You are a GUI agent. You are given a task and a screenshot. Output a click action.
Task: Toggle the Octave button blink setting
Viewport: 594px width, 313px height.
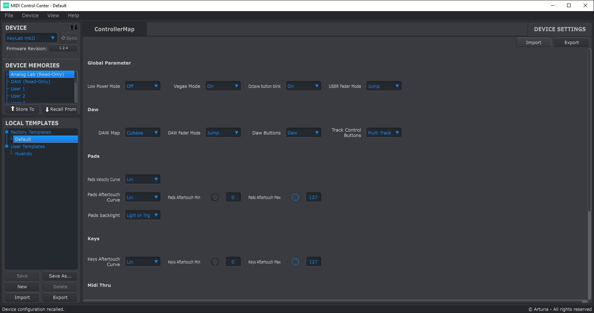303,86
